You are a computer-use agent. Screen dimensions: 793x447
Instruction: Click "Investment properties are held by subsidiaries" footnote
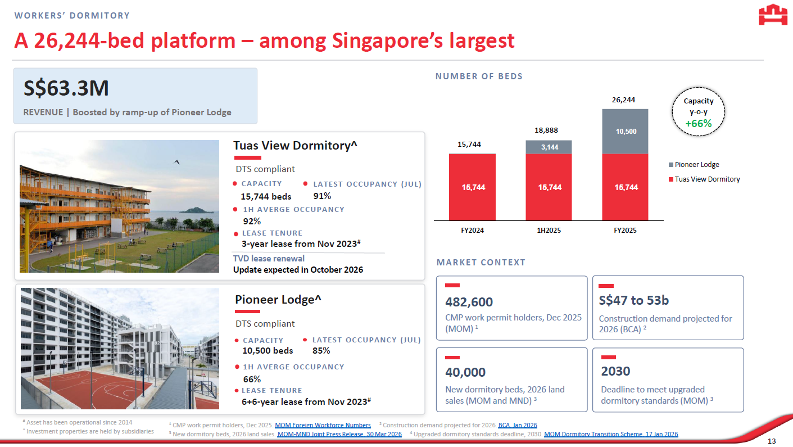click(88, 431)
